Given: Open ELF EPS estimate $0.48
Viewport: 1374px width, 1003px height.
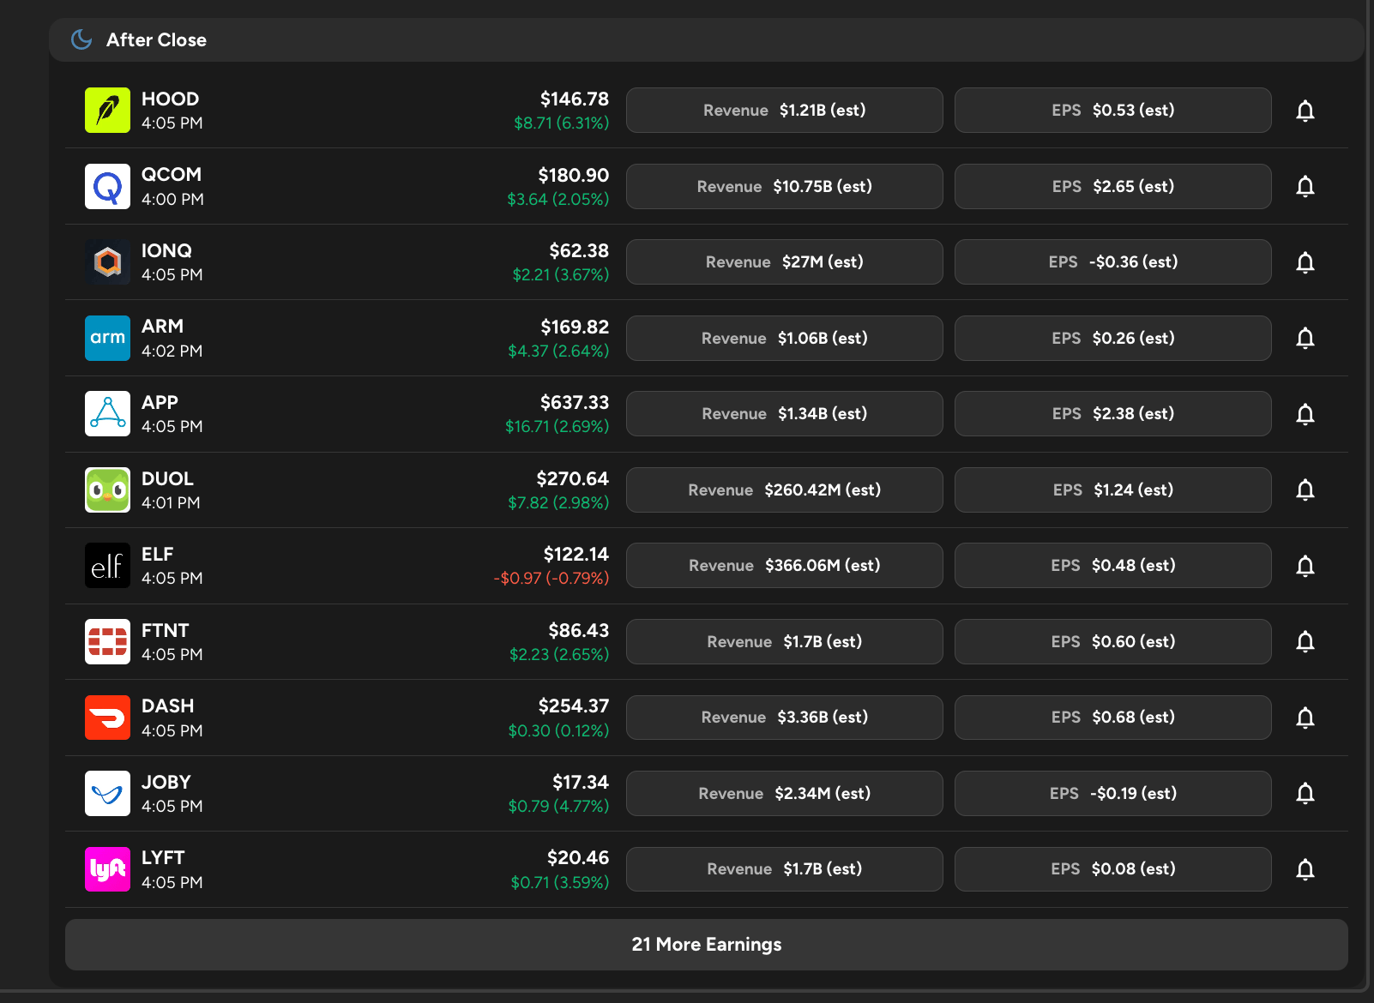Looking at the screenshot, I should click(1113, 566).
